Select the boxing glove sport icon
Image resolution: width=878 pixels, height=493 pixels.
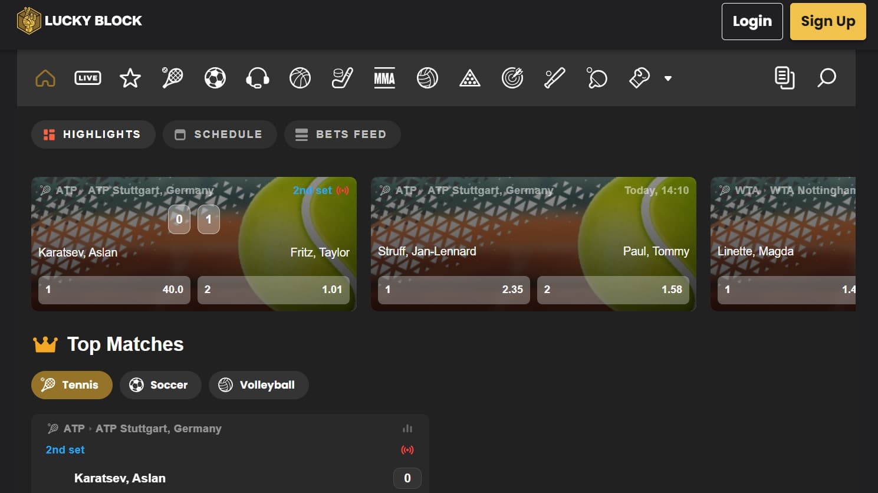coord(640,78)
